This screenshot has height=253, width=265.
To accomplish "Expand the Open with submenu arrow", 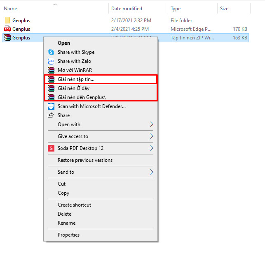I will pyautogui.click(x=151, y=124).
